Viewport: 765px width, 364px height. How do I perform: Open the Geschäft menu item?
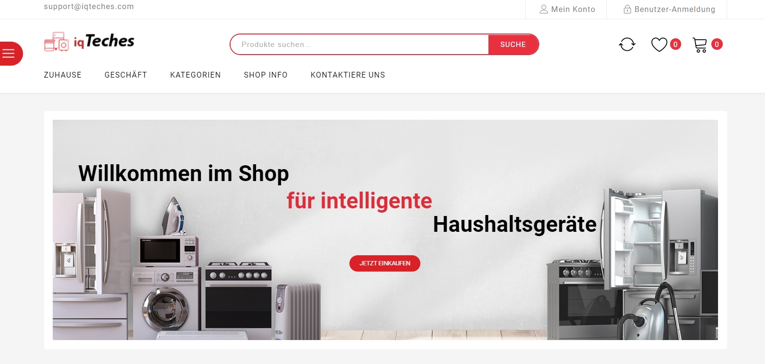(126, 75)
